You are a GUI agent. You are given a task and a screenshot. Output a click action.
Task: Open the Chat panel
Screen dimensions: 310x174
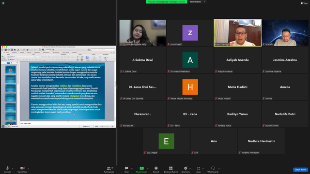point(126,169)
